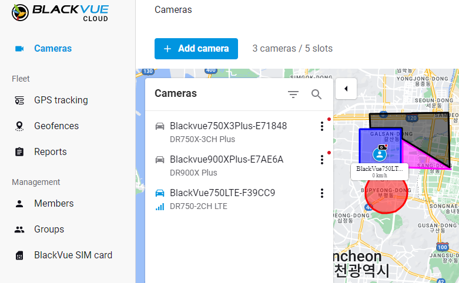Click the Groups people icon

19,230
